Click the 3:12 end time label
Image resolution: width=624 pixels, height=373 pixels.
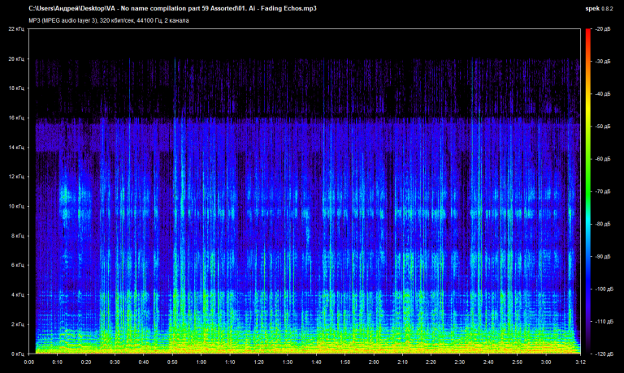(x=580, y=362)
